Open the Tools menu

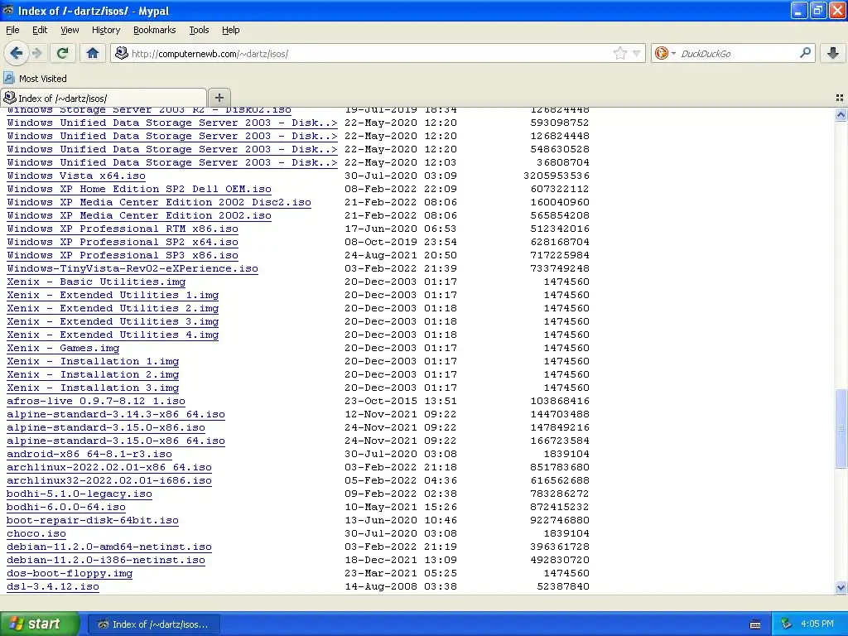(199, 30)
